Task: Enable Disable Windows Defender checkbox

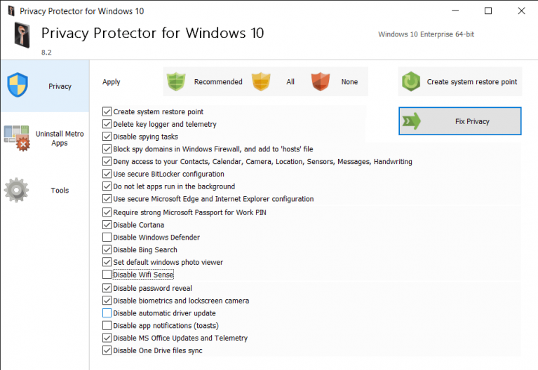Action: pos(107,237)
